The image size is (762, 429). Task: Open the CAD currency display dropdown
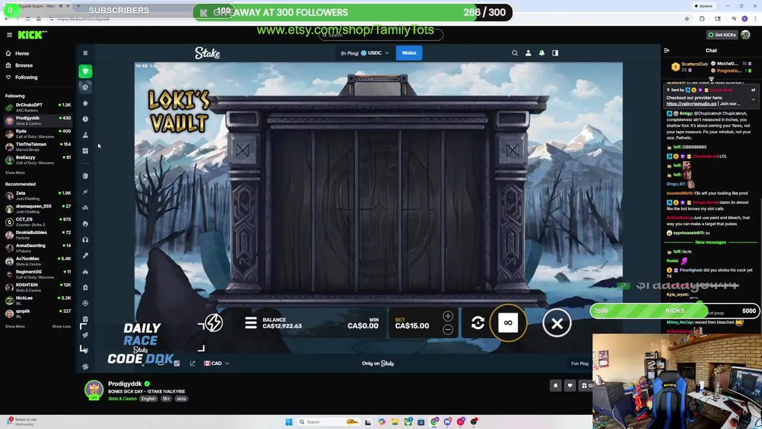[x=217, y=363]
